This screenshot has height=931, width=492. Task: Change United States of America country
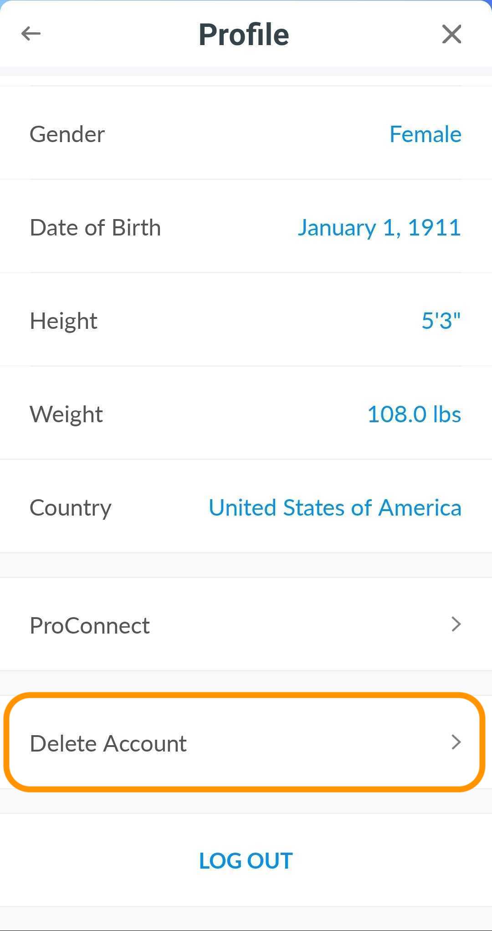(x=335, y=508)
